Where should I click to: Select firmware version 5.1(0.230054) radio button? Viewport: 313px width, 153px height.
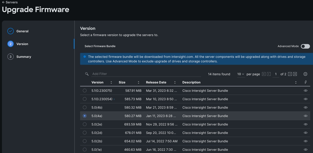point(85,99)
